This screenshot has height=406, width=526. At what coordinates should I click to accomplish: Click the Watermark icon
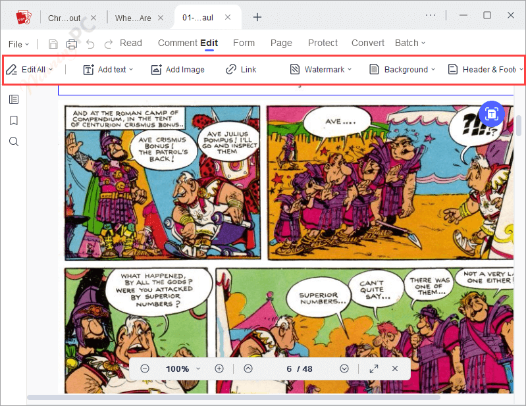click(x=294, y=69)
